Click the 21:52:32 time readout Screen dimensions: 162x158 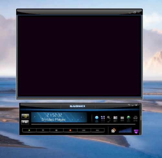click(x=54, y=115)
